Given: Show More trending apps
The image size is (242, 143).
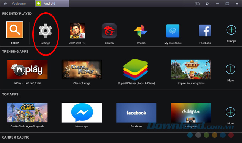Looking at the screenshot, I should 230,69.
